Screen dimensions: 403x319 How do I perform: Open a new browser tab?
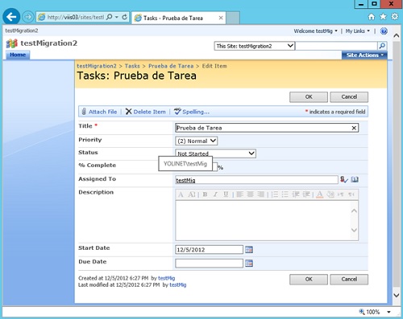point(233,18)
